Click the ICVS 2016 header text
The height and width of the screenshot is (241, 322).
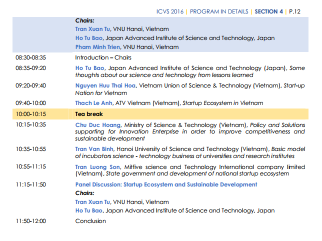pos(170,11)
